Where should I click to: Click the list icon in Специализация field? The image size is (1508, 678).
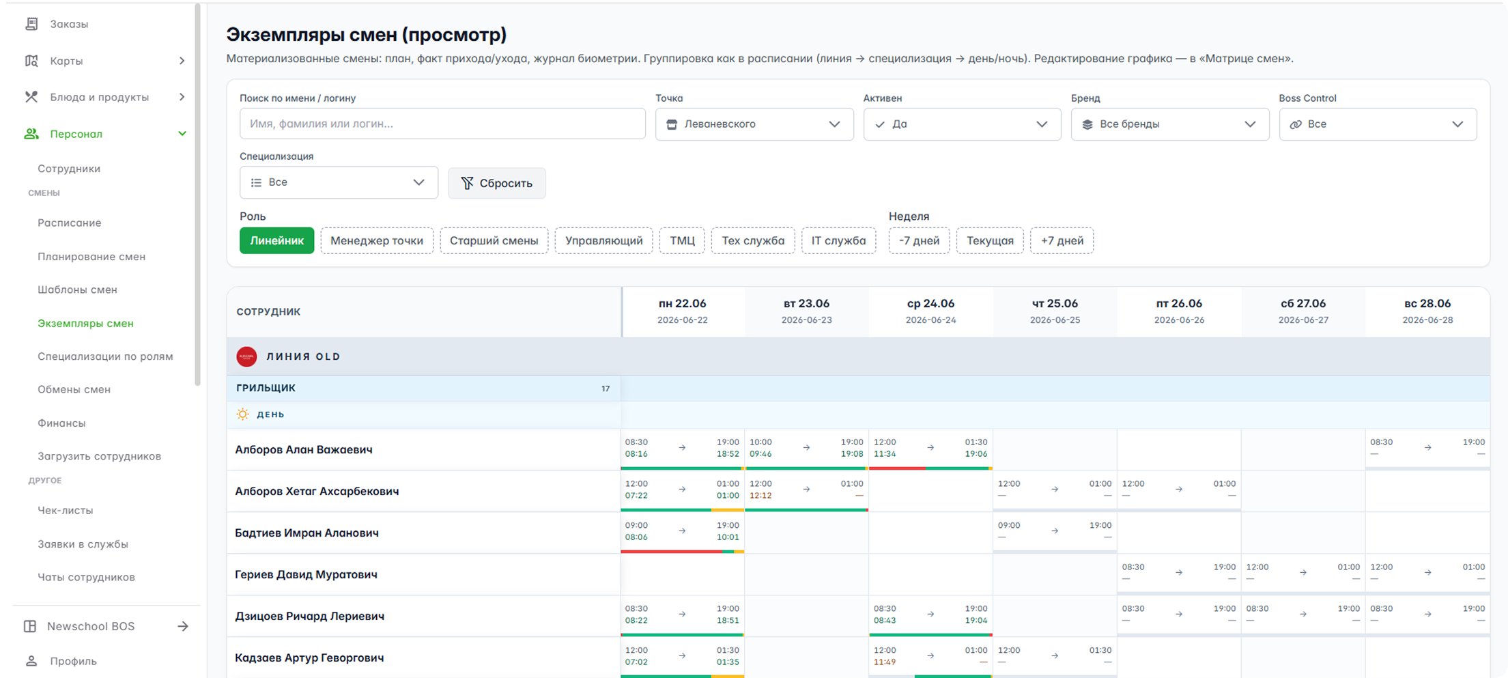256,182
